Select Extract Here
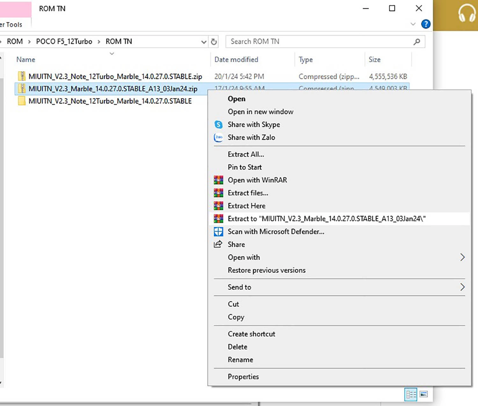 [246, 206]
